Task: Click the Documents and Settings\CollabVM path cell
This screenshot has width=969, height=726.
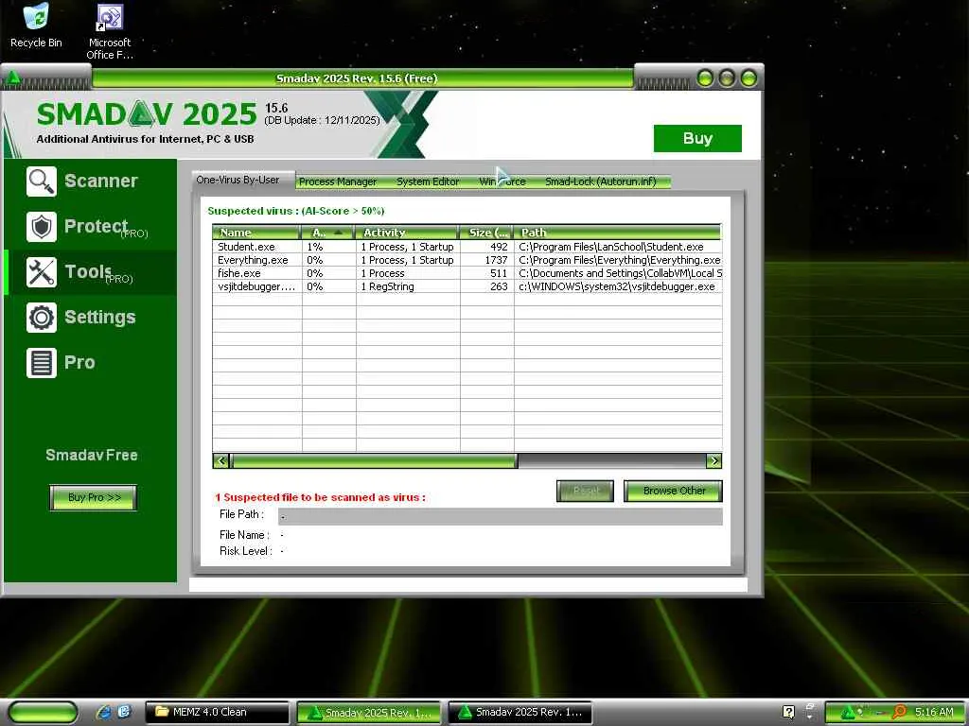Action: click(620, 273)
